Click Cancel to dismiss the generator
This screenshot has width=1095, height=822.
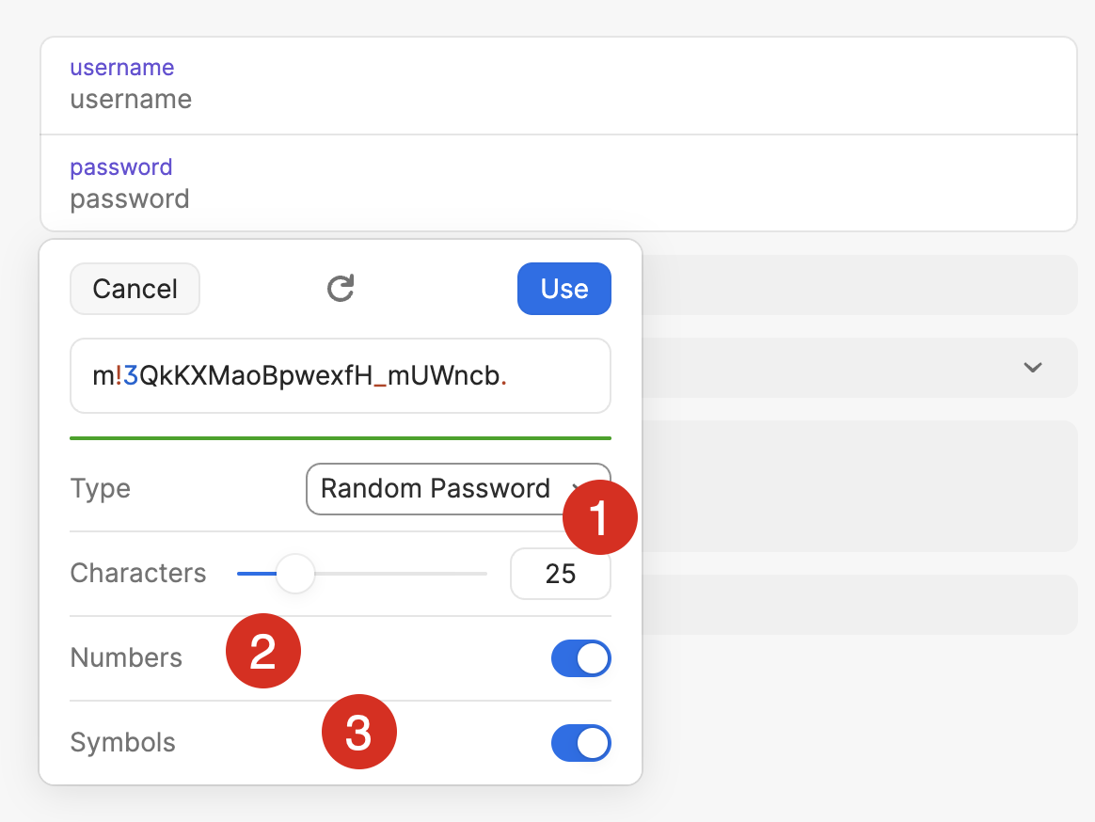click(x=135, y=289)
